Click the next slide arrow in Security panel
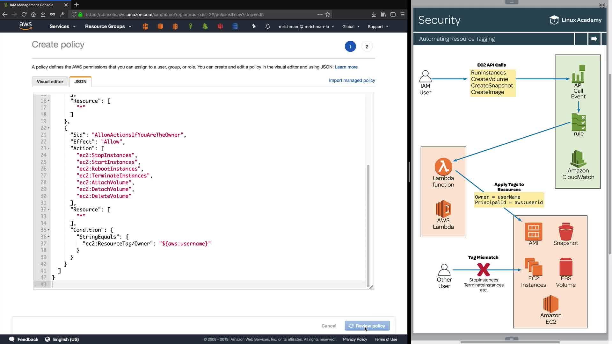This screenshot has width=612, height=344. 594,39
